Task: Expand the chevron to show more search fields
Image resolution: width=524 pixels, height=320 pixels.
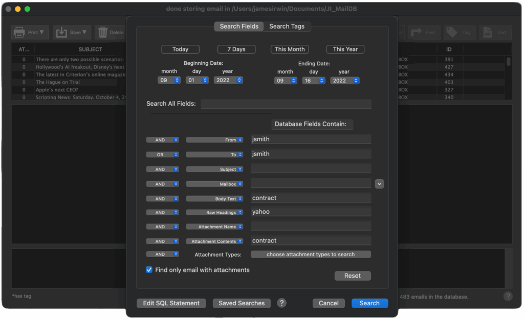Action: coord(379,183)
